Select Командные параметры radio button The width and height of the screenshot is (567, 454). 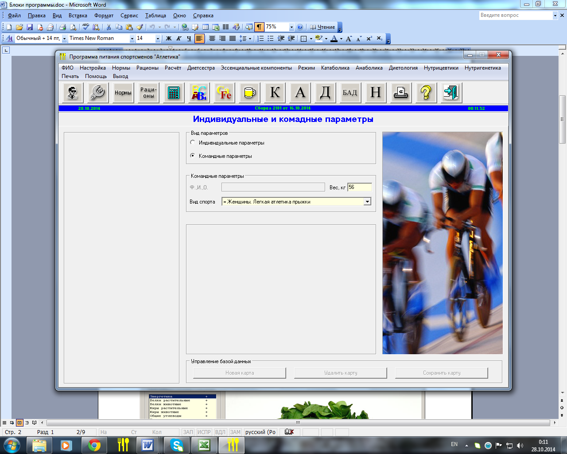[x=193, y=156]
